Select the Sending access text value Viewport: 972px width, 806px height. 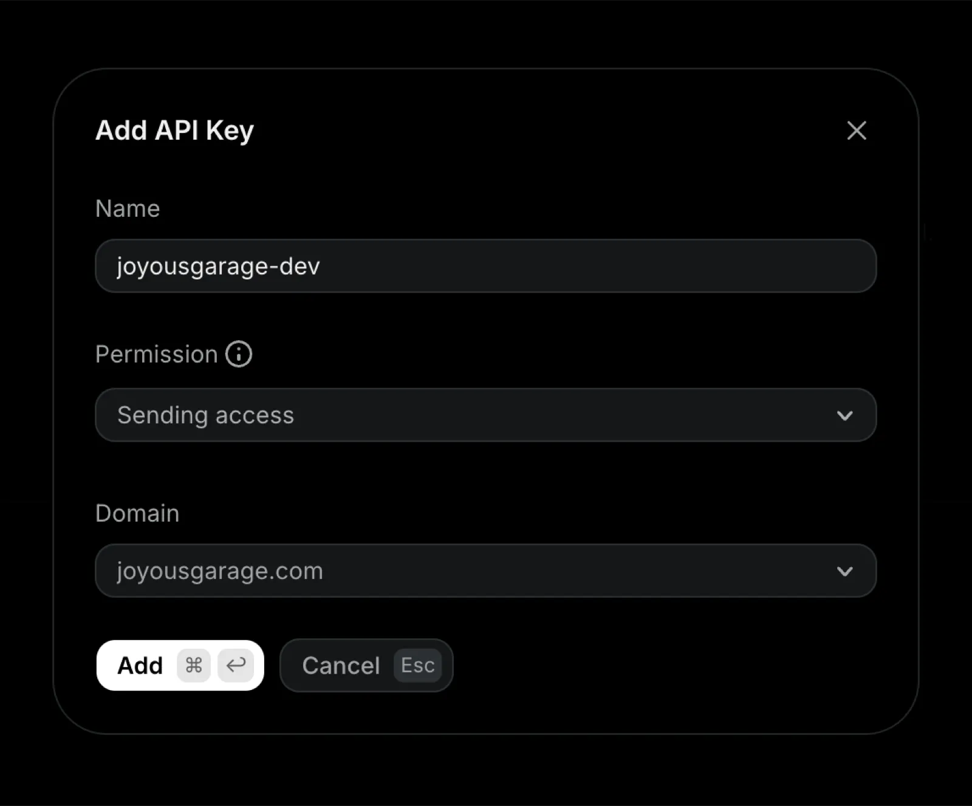[205, 415]
